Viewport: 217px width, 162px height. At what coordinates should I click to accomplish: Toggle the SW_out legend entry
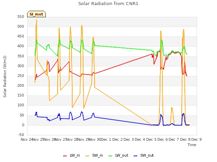coord(143,155)
